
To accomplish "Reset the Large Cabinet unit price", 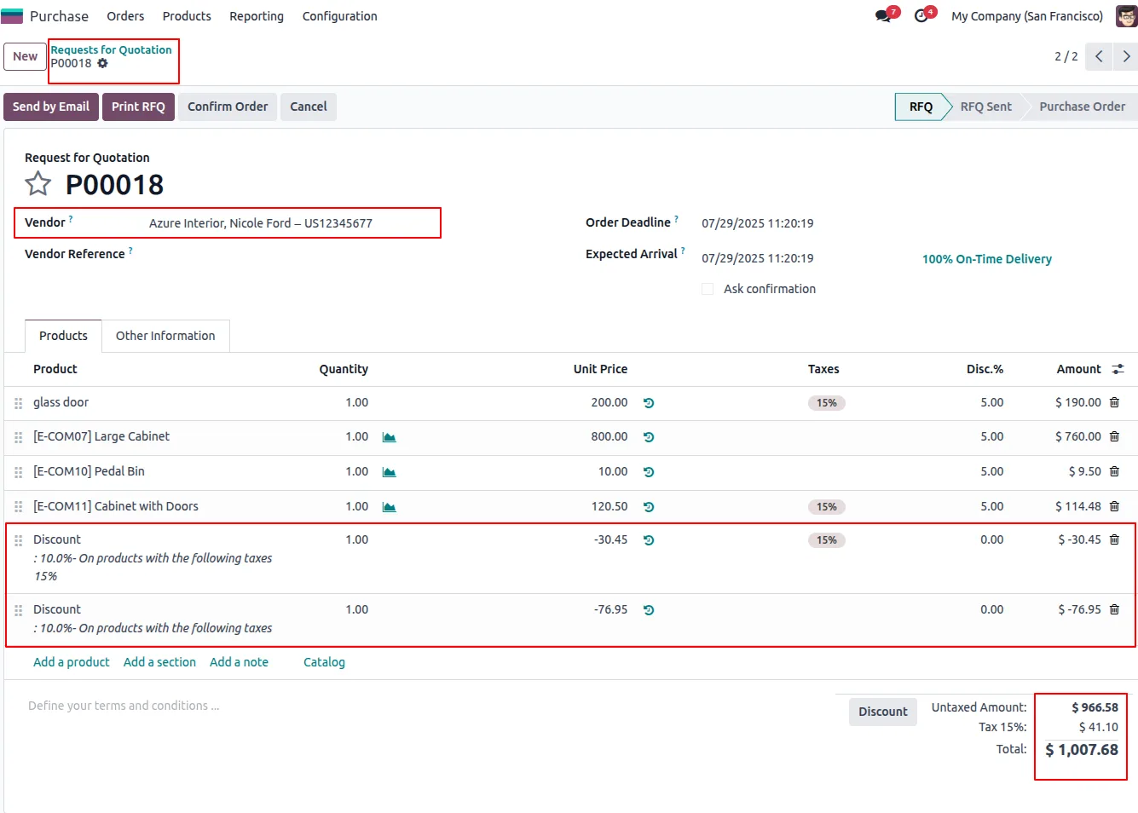I will [x=649, y=437].
